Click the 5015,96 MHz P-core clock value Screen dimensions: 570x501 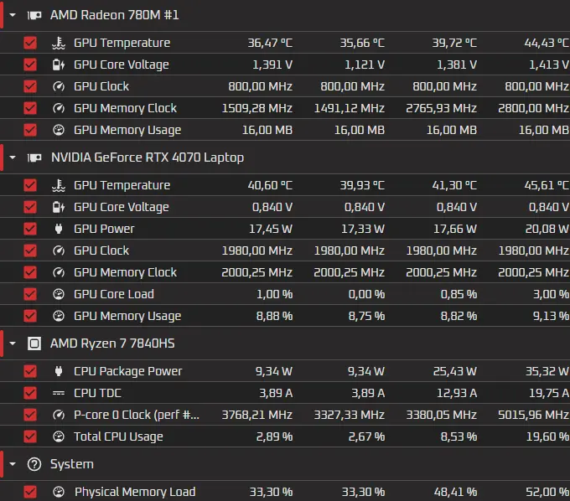pos(533,415)
